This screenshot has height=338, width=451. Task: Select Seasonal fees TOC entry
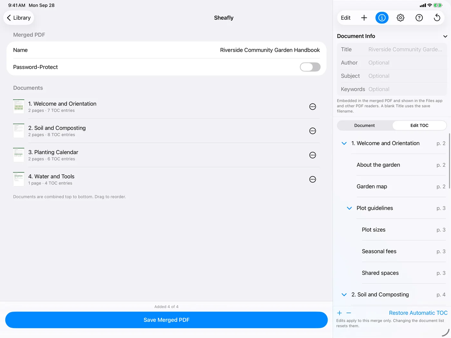pyautogui.click(x=404, y=251)
